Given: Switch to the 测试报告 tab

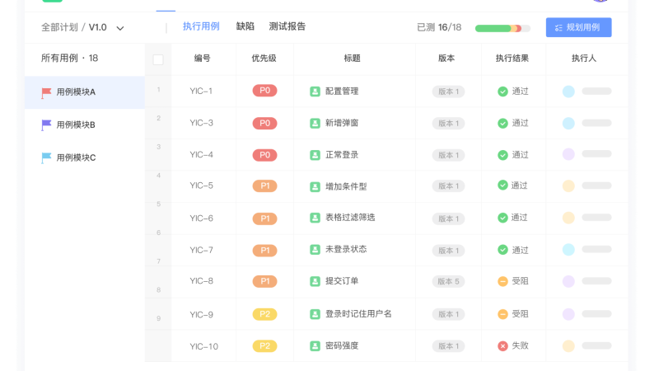Looking at the screenshot, I should click(x=287, y=26).
